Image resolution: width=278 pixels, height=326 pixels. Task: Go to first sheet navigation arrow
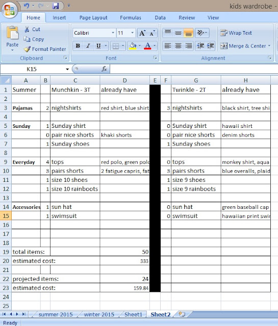coord(4,314)
